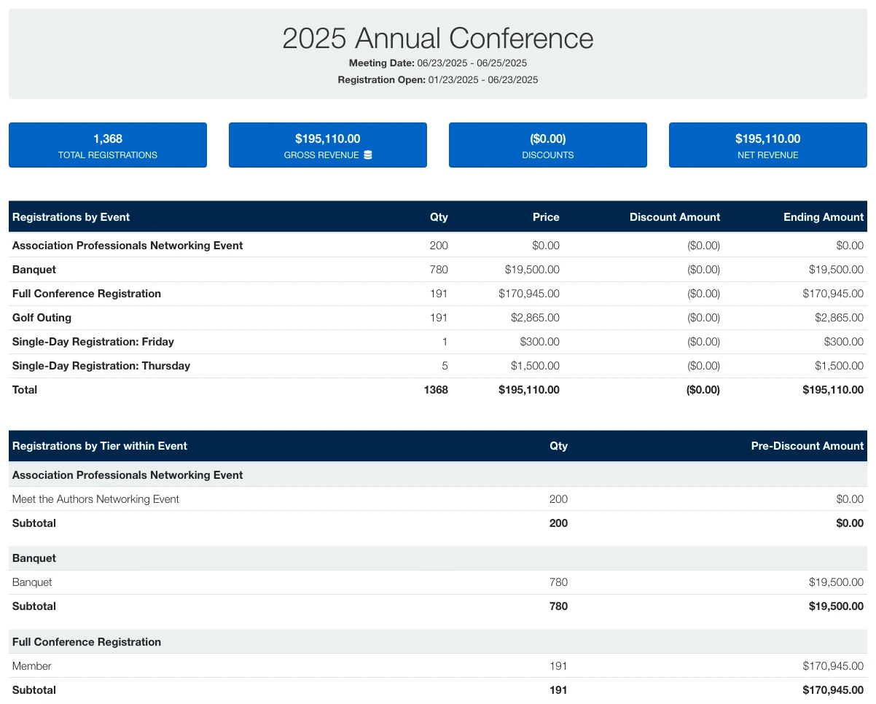This screenshot has height=704, width=876.
Task: Click the 2025 Annual Conference title
Action: pyautogui.click(x=438, y=38)
